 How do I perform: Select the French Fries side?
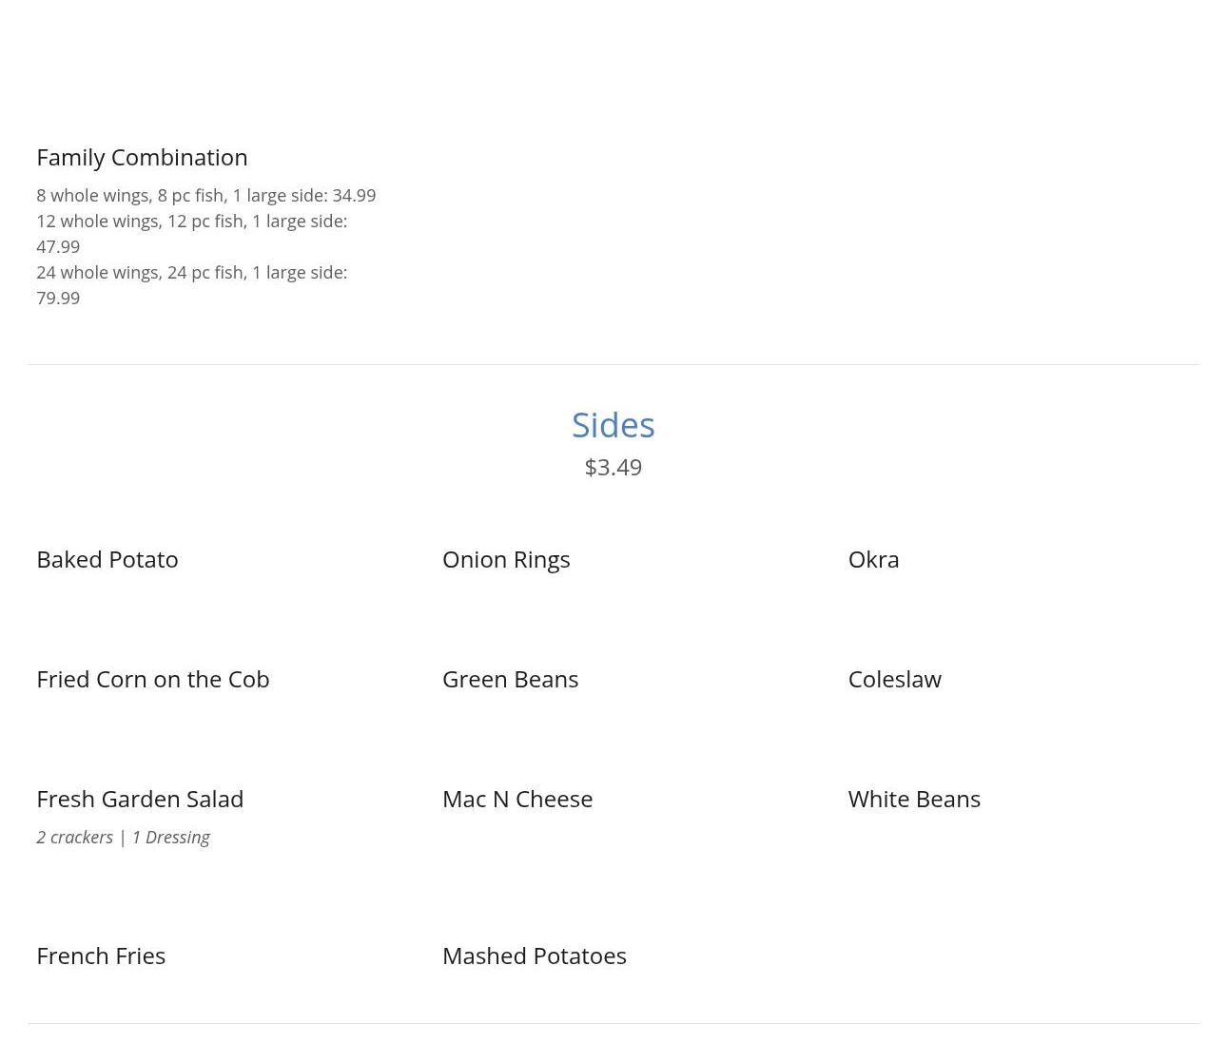click(x=101, y=956)
